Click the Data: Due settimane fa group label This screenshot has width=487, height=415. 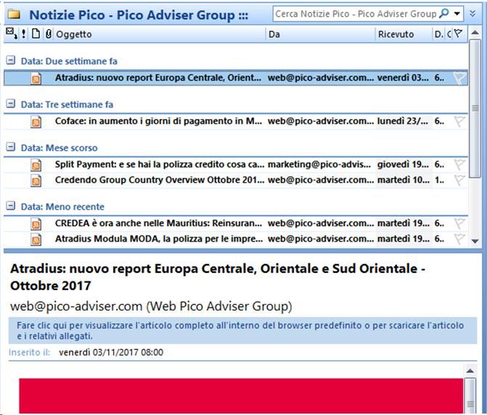69,61
